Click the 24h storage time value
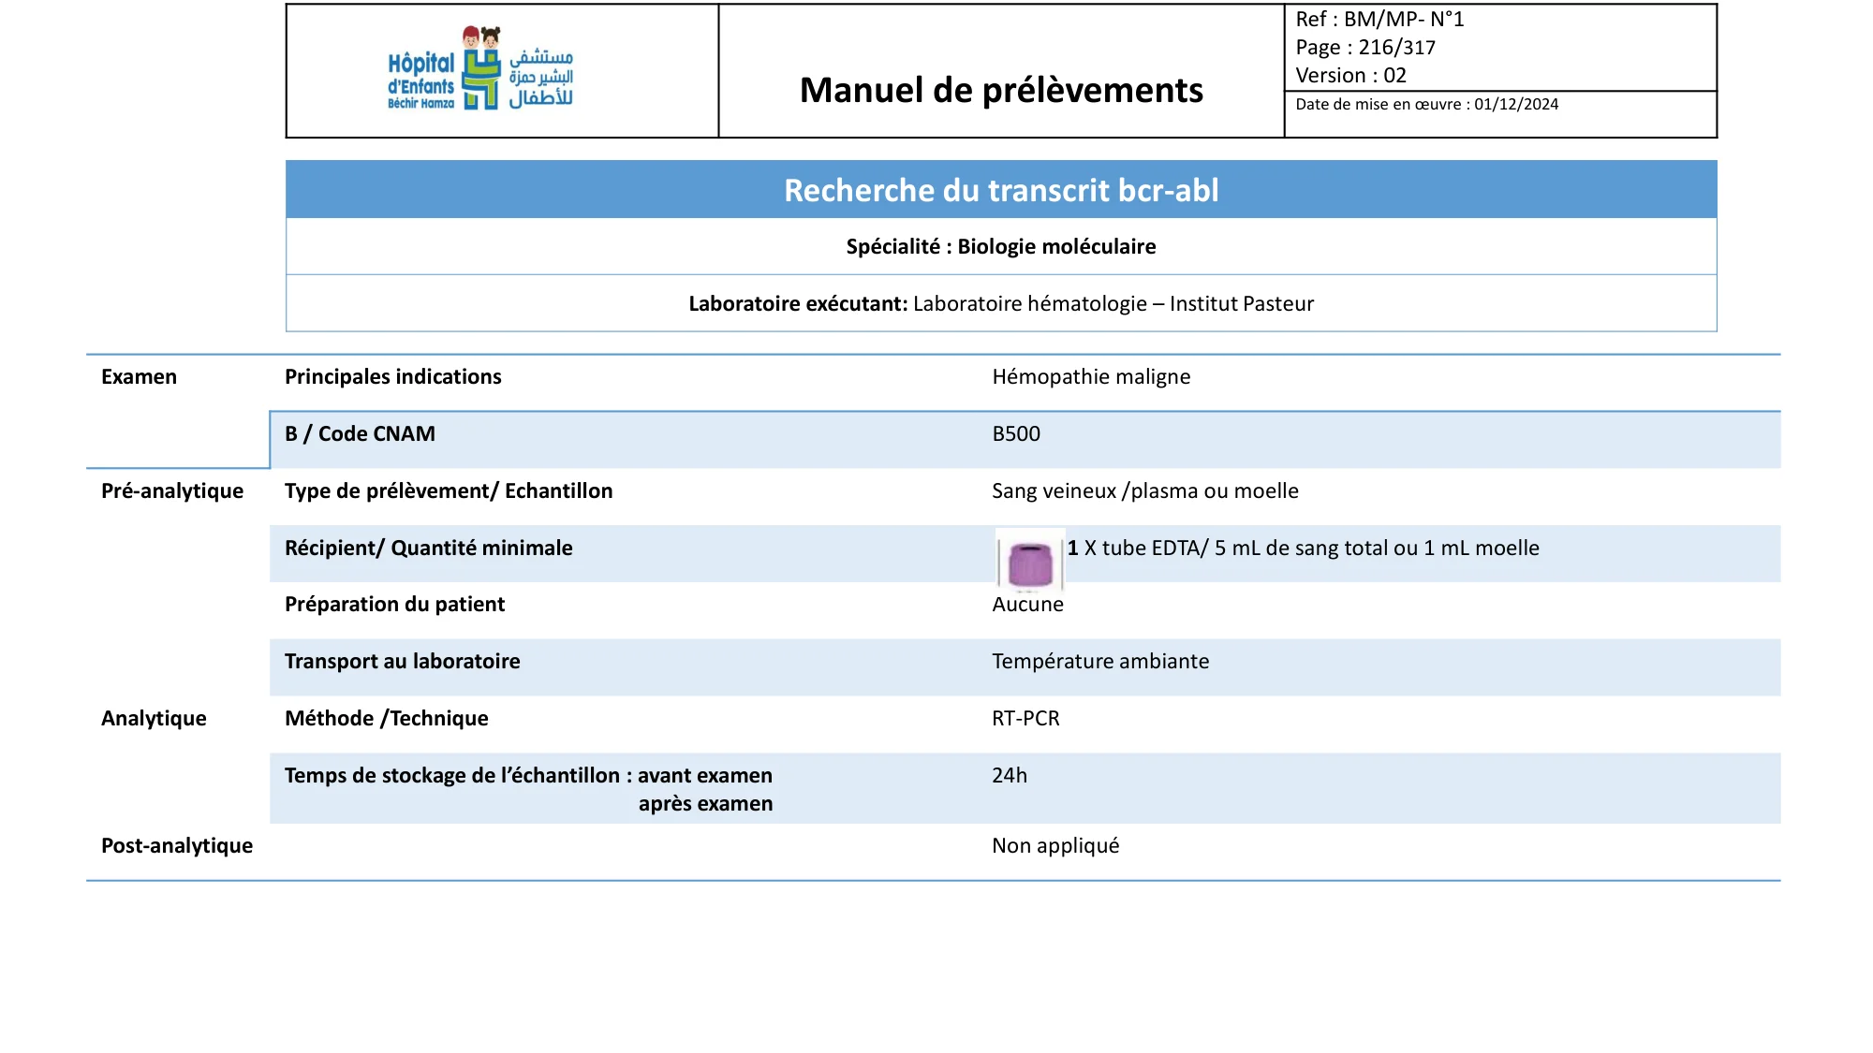This screenshot has height=1053, width=1873. coord(1010,775)
